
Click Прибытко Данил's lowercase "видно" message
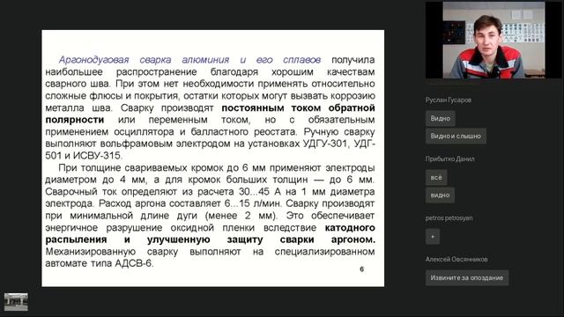[440, 195]
